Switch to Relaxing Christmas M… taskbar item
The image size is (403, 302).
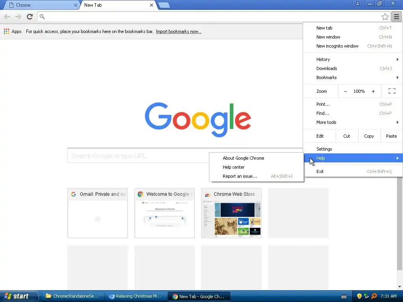135,296
